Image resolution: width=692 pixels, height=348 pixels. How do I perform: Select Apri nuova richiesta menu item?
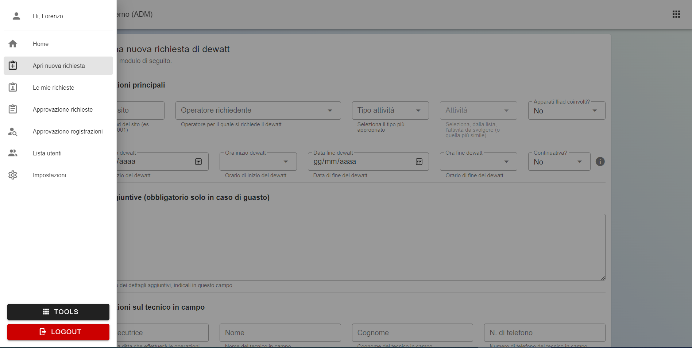[x=58, y=66]
